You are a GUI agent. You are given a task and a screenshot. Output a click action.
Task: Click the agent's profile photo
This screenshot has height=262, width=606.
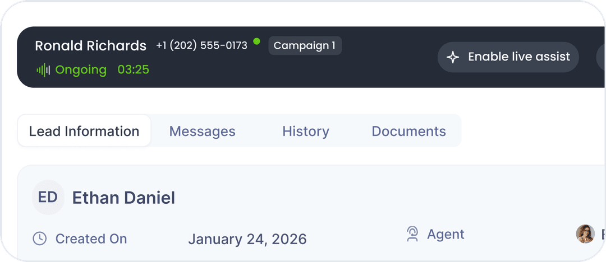[585, 233]
